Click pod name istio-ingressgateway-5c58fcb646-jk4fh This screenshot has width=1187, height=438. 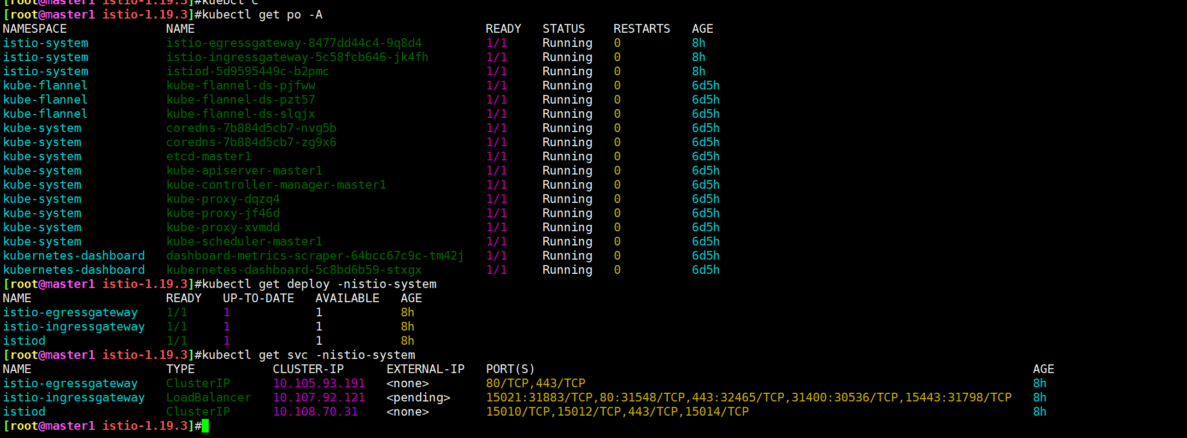point(297,57)
